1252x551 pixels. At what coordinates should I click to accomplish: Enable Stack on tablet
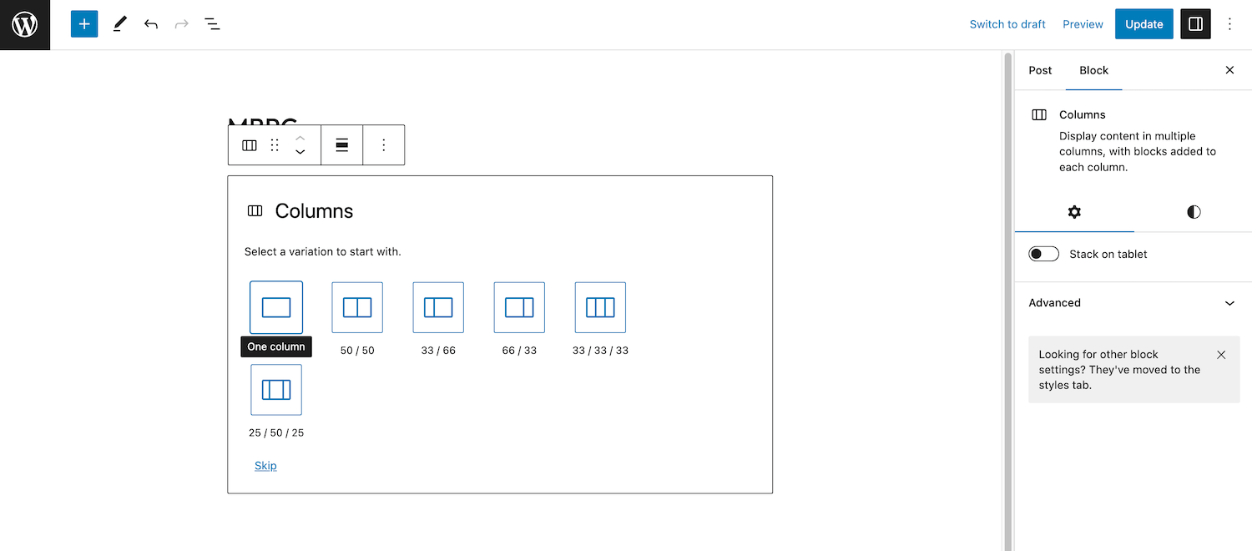(x=1043, y=253)
